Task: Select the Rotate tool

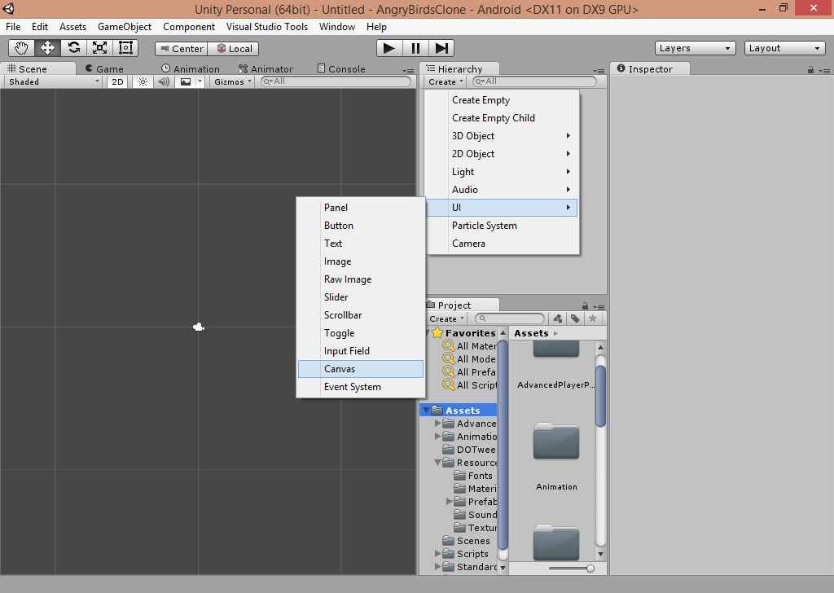Action: pyautogui.click(x=73, y=48)
